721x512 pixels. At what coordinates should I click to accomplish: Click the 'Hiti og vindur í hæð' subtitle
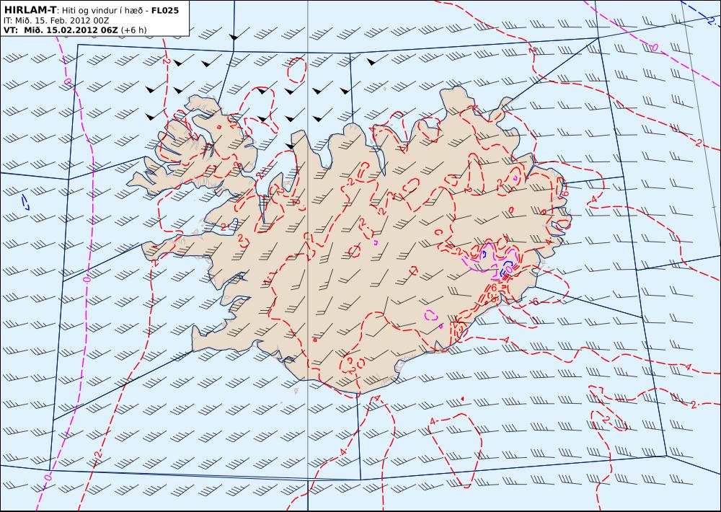coord(102,10)
